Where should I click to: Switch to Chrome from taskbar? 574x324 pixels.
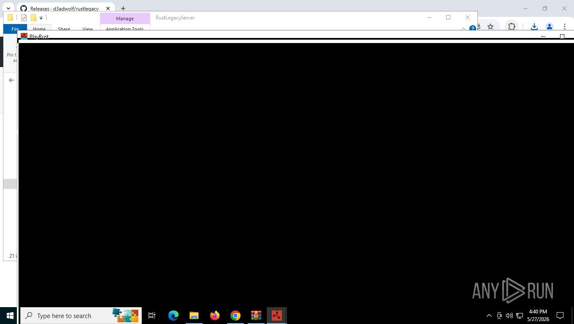pyautogui.click(x=236, y=316)
